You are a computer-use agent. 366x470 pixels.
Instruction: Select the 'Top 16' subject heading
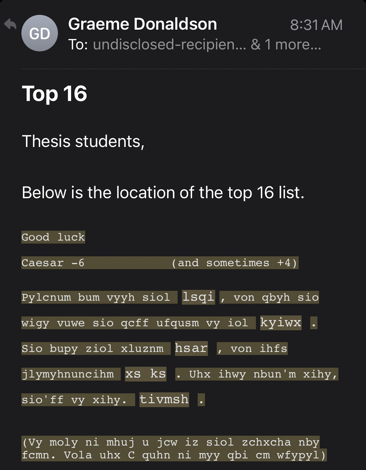pyautogui.click(x=54, y=94)
